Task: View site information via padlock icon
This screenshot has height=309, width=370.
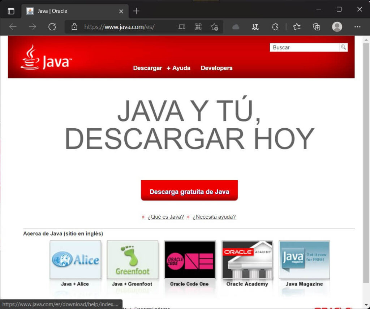Action: pyautogui.click(x=74, y=27)
